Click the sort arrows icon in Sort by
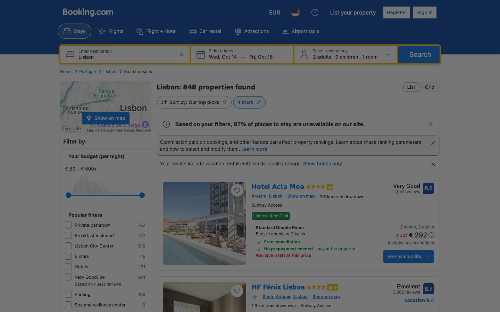Viewport: 500px width, 312px height. pos(164,102)
